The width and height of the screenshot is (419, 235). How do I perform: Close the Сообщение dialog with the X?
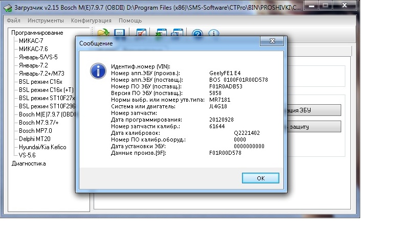tap(272, 41)
